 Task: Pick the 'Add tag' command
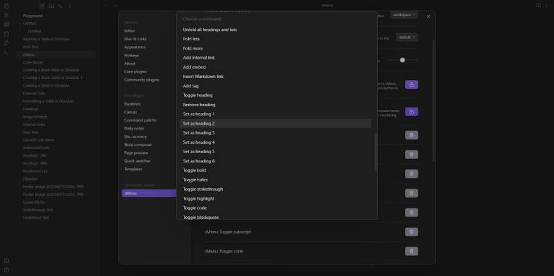click(x=275, y=86)
